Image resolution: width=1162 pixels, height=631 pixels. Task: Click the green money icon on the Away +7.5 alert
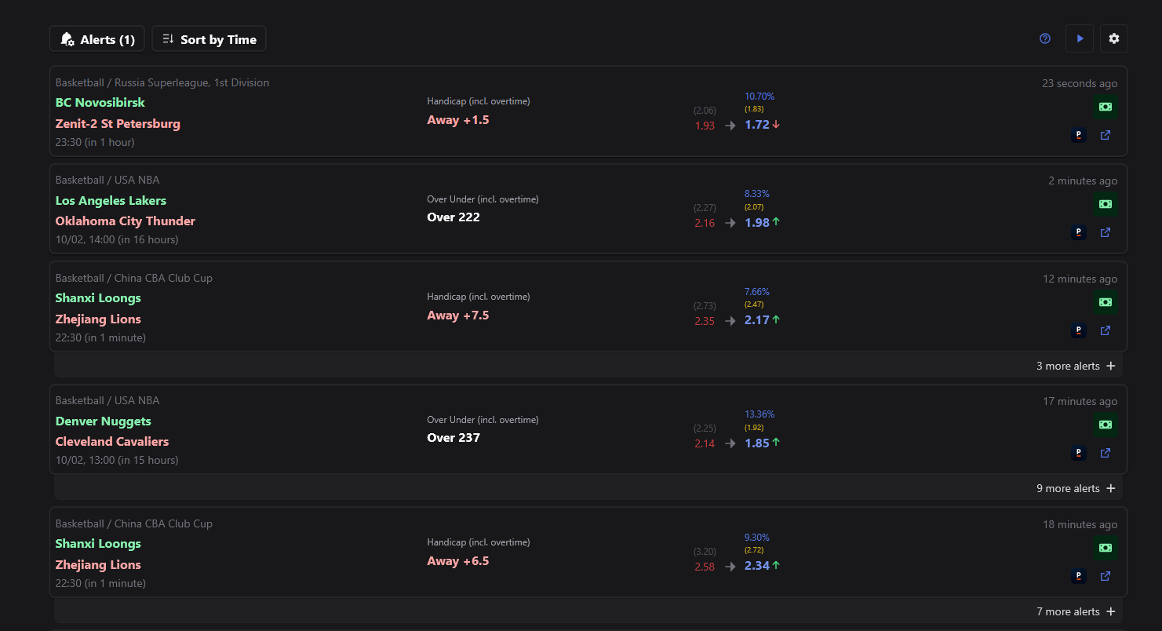1106,302
